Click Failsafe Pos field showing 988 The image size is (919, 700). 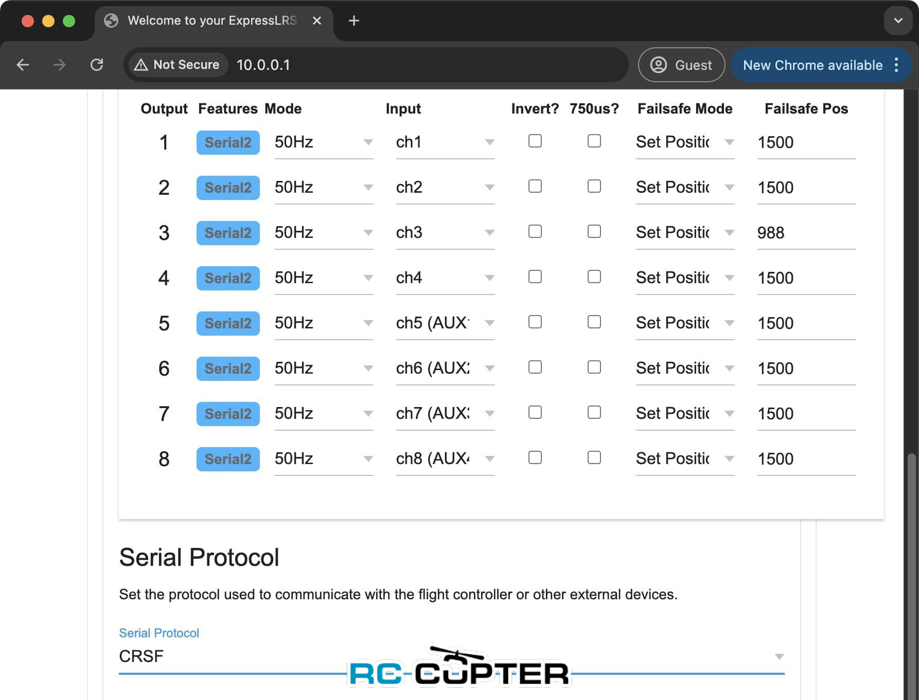805,233
